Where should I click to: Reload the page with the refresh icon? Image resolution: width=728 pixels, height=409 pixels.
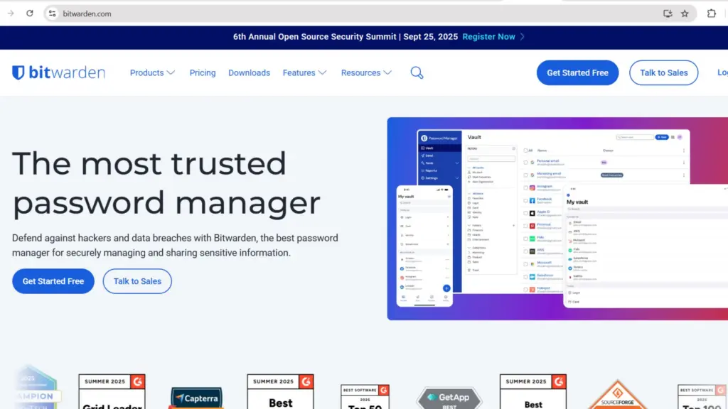(30, 13)
